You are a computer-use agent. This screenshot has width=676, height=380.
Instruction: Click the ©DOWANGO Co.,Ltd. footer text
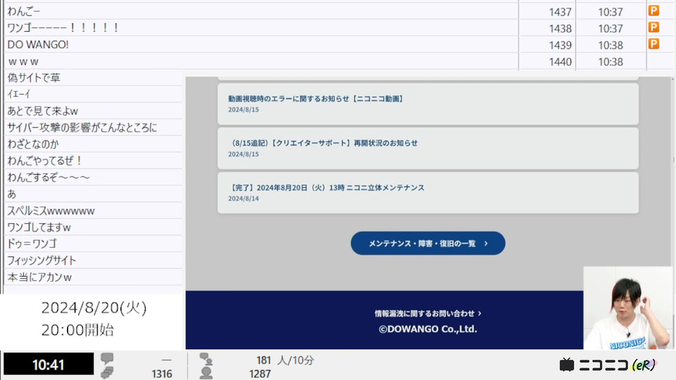tap(427, 329)
